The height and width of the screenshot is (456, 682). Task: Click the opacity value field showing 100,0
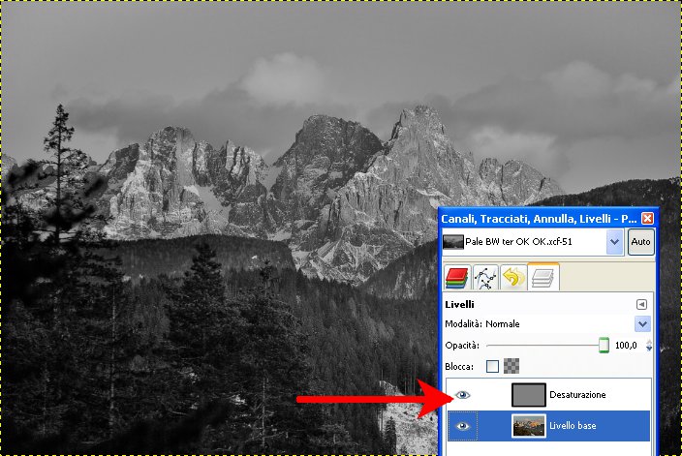(x=626, y=345)
